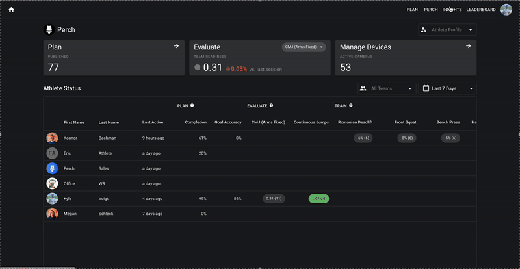This screenshot has height=269, width=520.
Task: Open Konnor Bachman's avatar
Action: (53, 138)
